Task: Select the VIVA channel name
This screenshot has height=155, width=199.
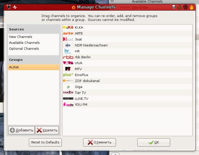Action: pyautogui.click(x=79, y=63)
